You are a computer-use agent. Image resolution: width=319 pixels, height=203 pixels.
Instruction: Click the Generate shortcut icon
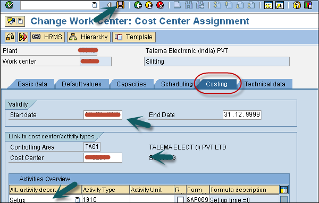point(280,5)
